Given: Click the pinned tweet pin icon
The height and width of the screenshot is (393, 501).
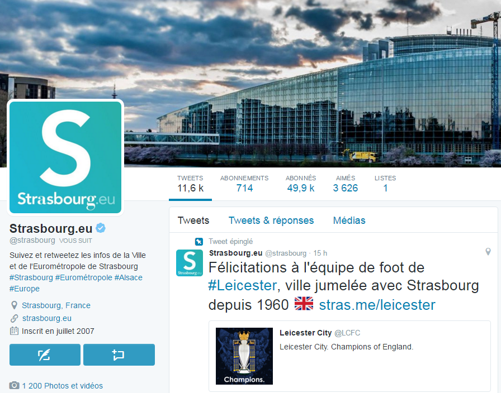Looking at the screenshot, I should pyautogui.click(x=198, y=242).
